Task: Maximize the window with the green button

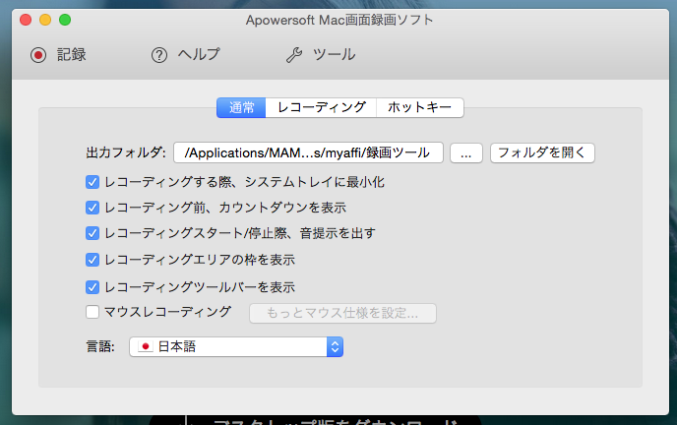Action: pos(65,20)
